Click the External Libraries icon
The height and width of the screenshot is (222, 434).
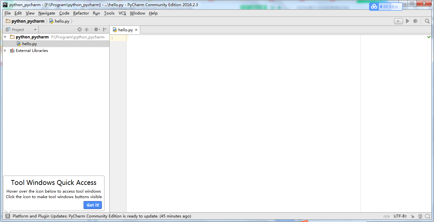[12, 51]
